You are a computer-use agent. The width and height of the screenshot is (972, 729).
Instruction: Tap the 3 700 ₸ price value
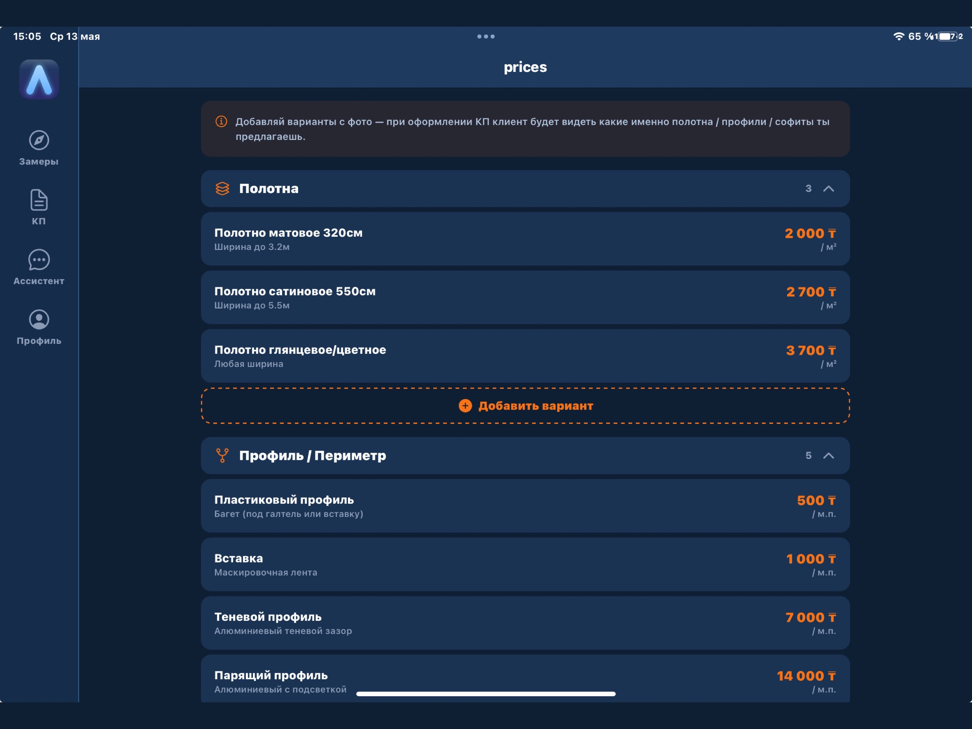tap(812, 350)
